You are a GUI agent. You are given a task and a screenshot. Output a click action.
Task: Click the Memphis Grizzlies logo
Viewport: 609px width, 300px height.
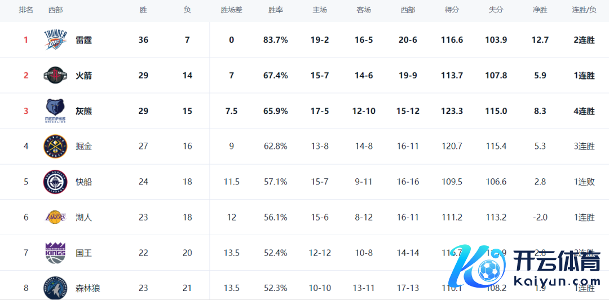click(x=55, y=111)
